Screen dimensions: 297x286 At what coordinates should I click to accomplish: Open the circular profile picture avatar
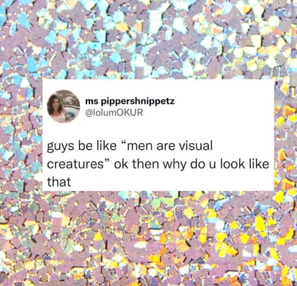point(64,106)
